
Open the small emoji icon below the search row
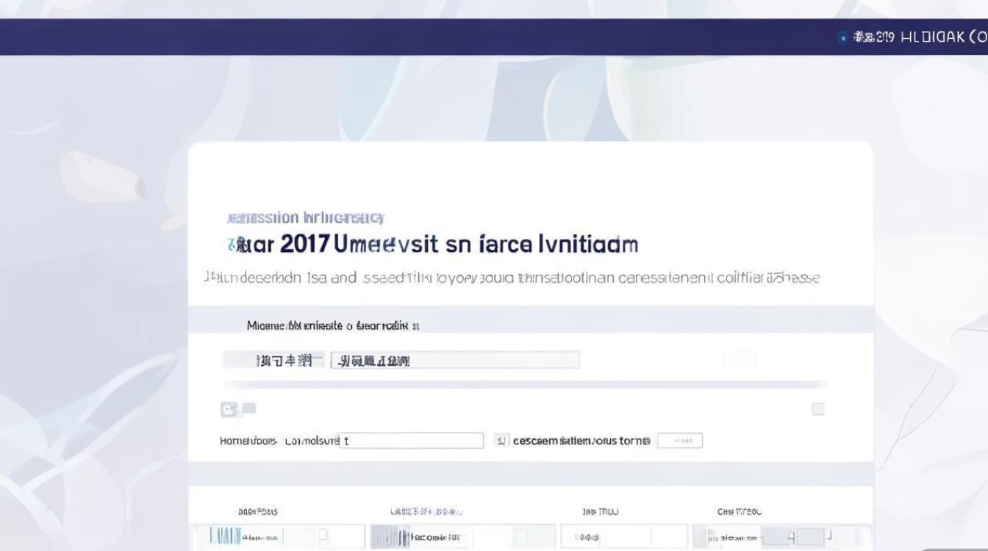232,409
